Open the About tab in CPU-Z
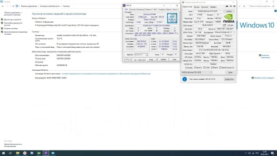Viewport: 277px width, 156px height. point(175,10)
